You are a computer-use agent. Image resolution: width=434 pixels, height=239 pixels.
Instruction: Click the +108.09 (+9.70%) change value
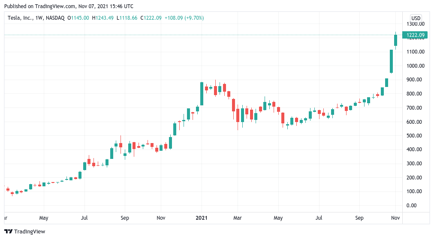pos(184,18)
